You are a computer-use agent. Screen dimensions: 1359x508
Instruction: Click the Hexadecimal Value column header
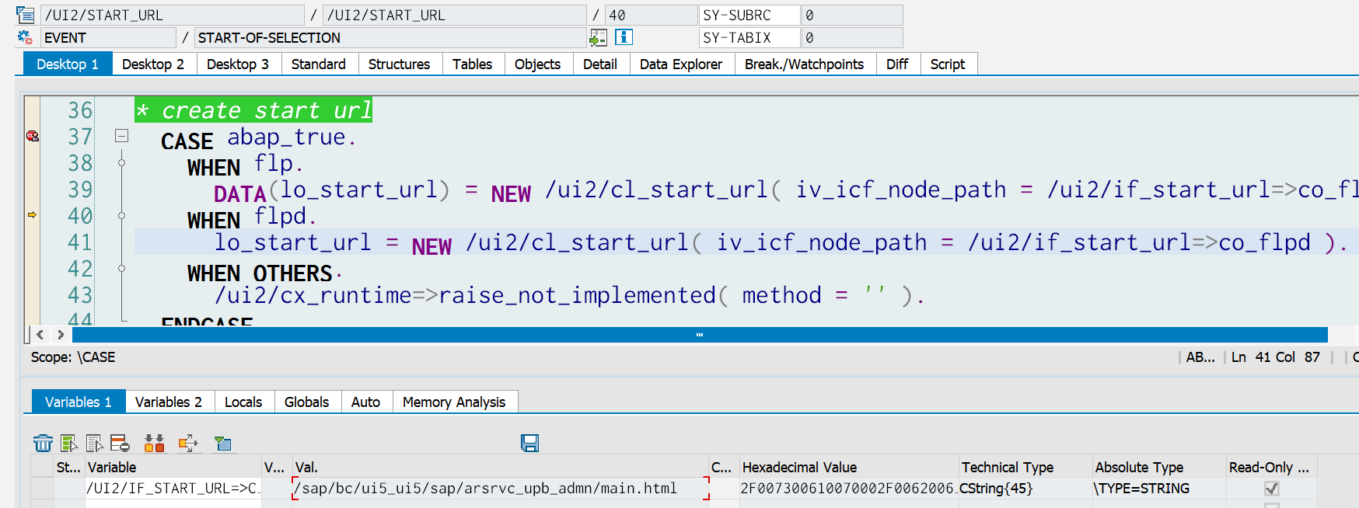(x=849, y=467)
